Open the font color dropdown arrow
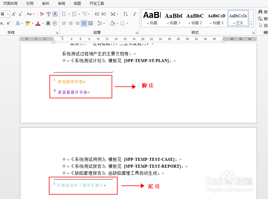Image resolution: width=268 pixels, height=199 pixels. tap(42, 23)
